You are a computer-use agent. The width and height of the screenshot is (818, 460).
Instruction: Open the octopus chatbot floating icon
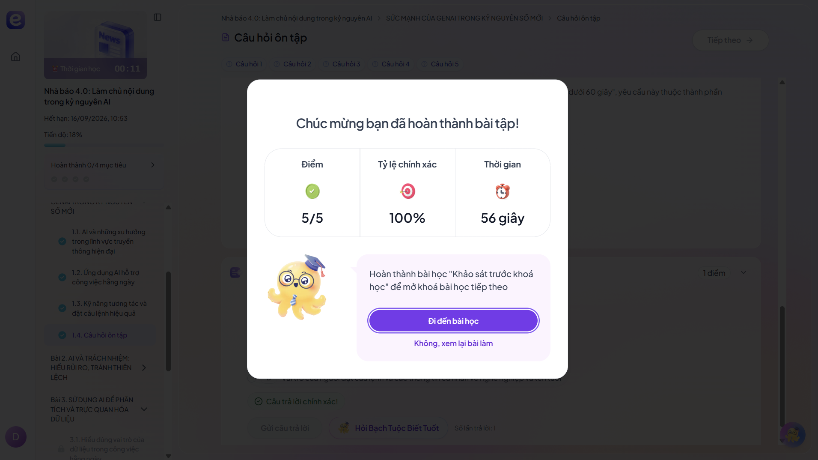pyautogui.click(x=792, y=435)
